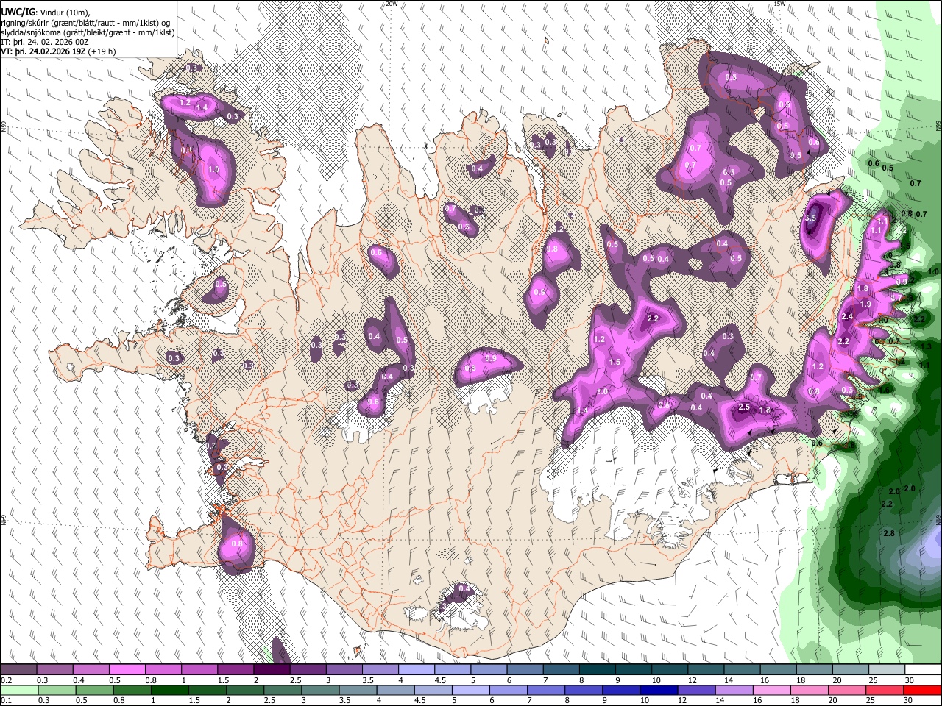Click the 1.8 value beside the 2.5 maximum
This screenshot has height=706, width=942.
pos(765,410)
